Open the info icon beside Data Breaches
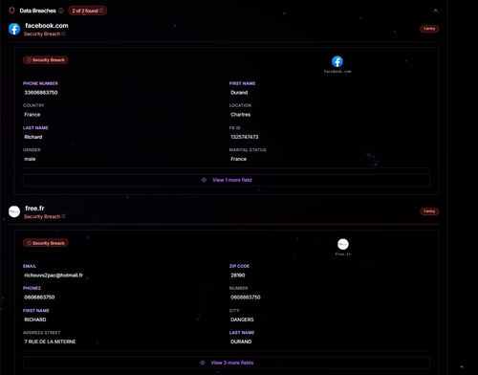This screenshot has height=375, width=478. [61, 11]
